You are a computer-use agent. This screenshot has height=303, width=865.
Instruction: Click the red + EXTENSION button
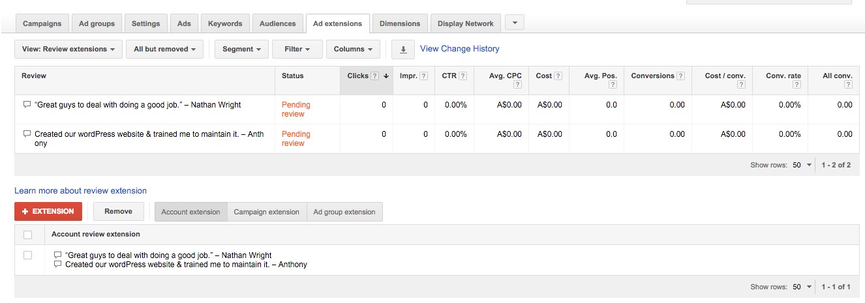tap(48, 211)
